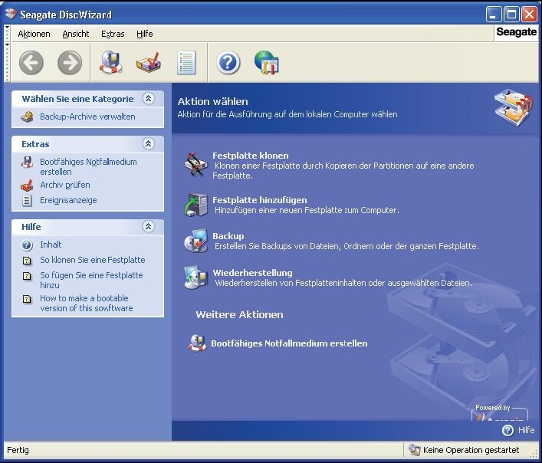Choose the Wiederherstellung action title
Image resolution: width=542 pixels, height=463 pixels.
coord(252,273)
